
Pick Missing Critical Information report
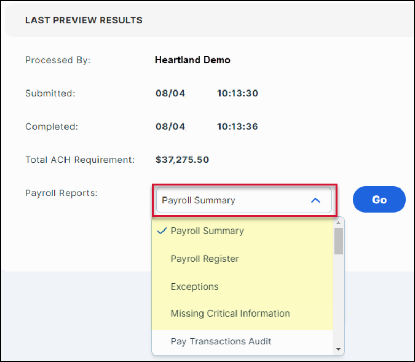tap(230, 314)
